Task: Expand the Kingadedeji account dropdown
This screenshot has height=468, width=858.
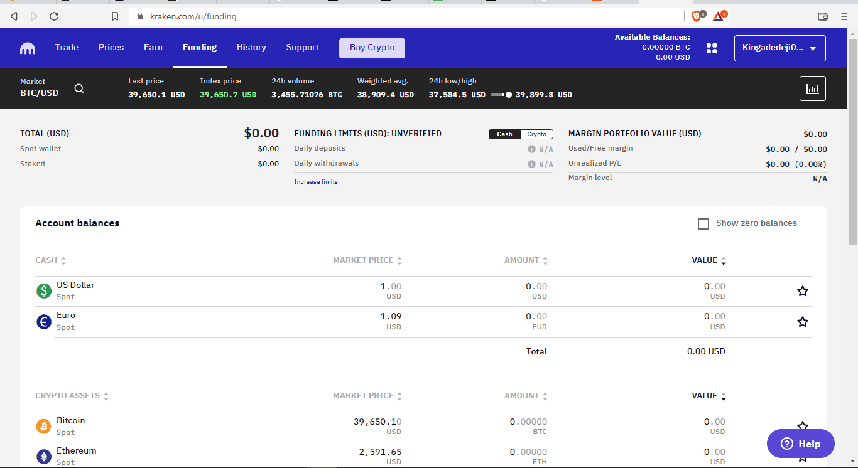Action: (779, 48)
